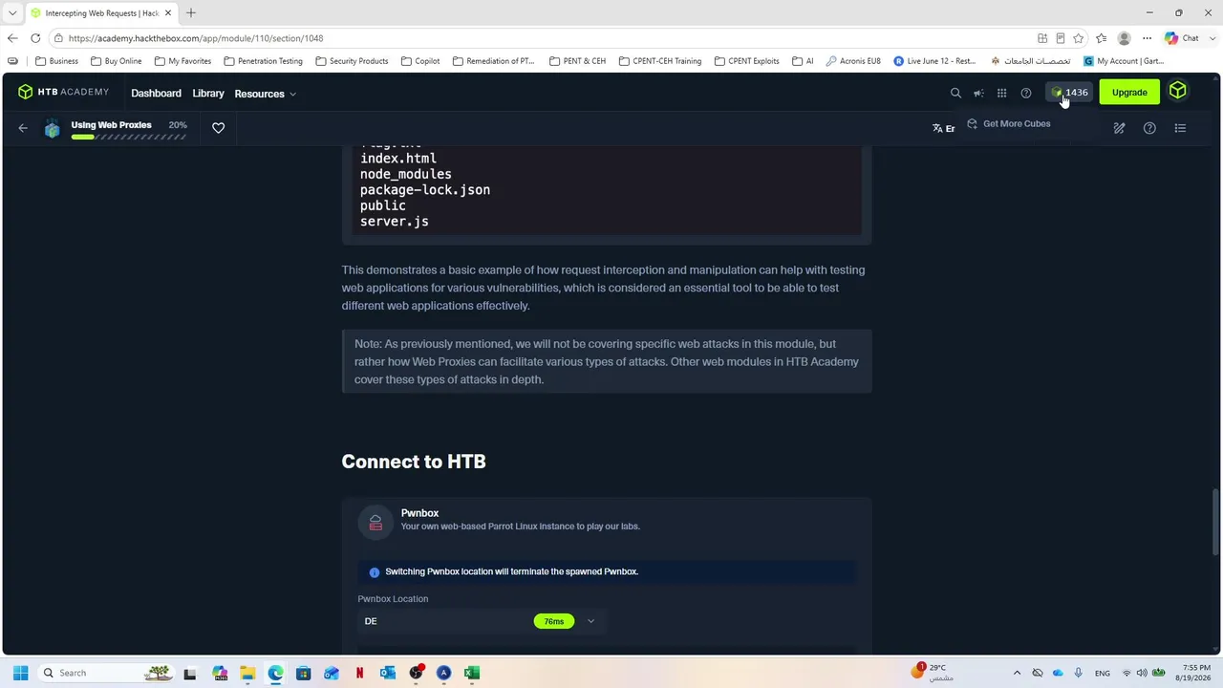Click the notes pencil icon
This screenshot has width=1223, height=688.
(x=1119, y=128)
